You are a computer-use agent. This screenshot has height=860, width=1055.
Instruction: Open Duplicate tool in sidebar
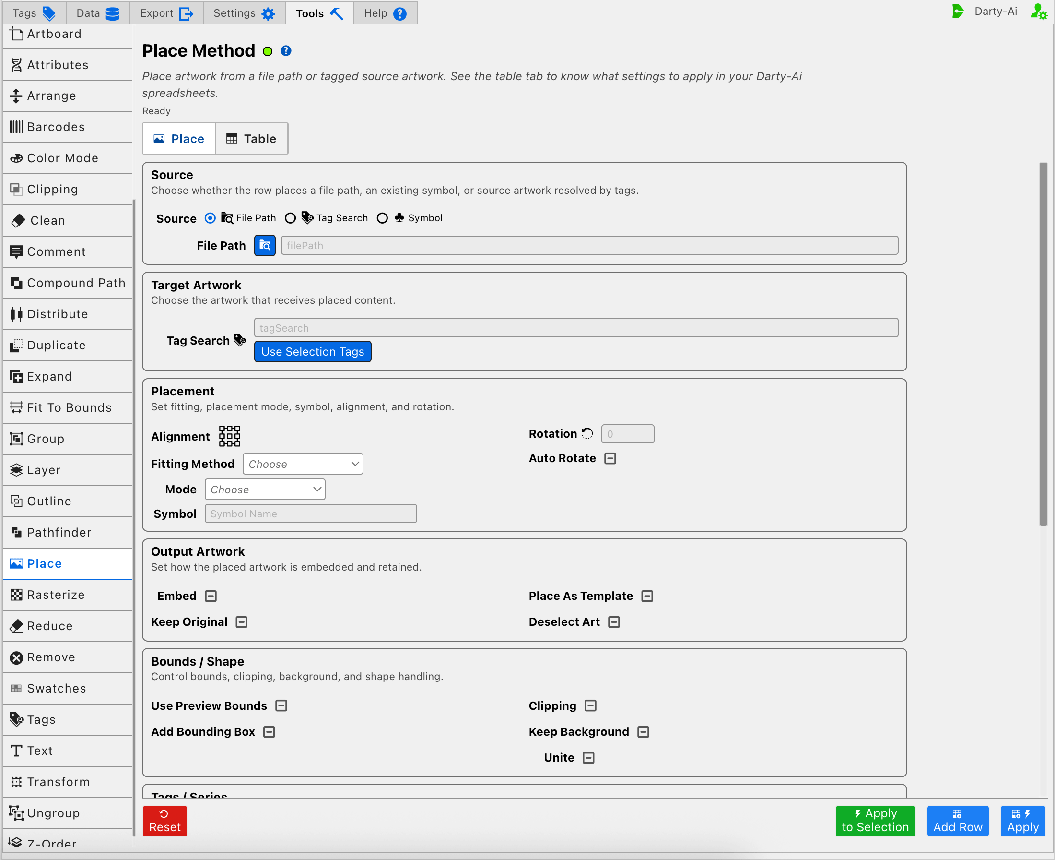68,345
